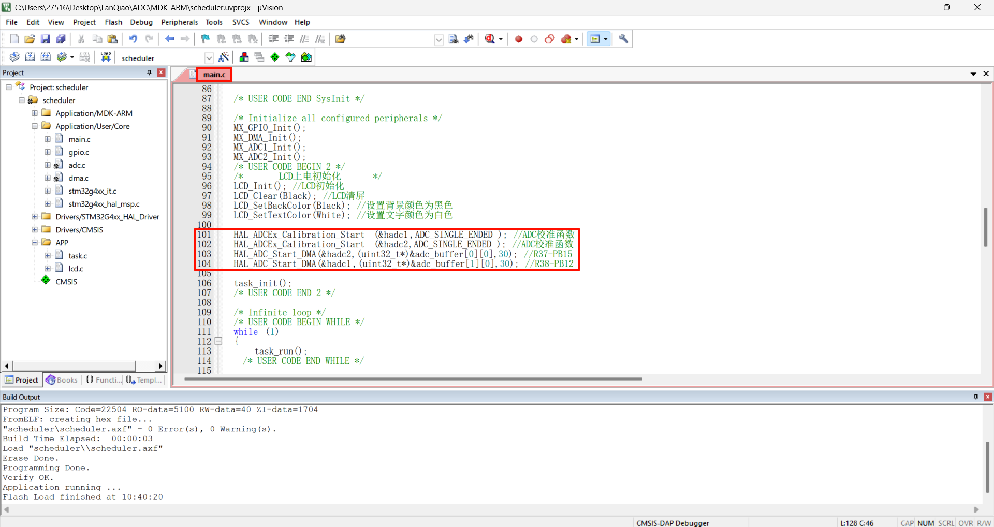Screen dimensions: 994x527
Task: Collapse the while loop code fold
Action: coord(218,341)
